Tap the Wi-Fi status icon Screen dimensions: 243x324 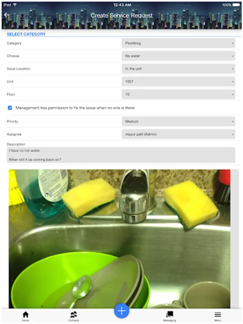pyautogui.click(x=15, y=5)
